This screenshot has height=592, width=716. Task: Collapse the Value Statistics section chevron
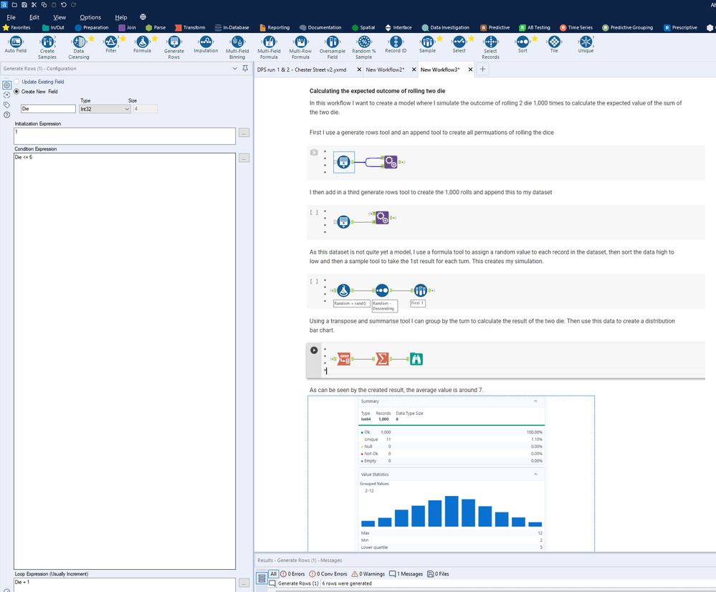click(x=535, y=474)
